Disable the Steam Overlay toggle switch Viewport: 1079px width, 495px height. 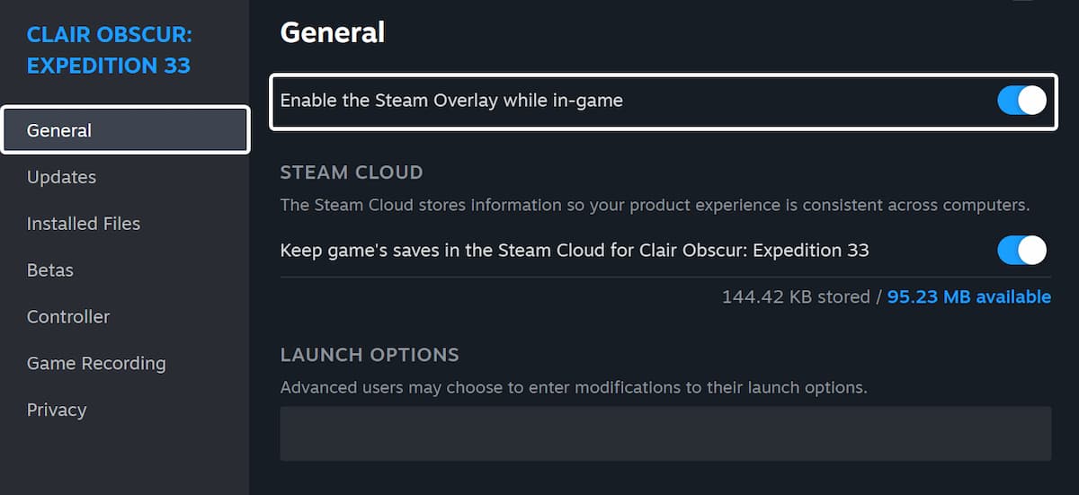(x=1021, y=101)
